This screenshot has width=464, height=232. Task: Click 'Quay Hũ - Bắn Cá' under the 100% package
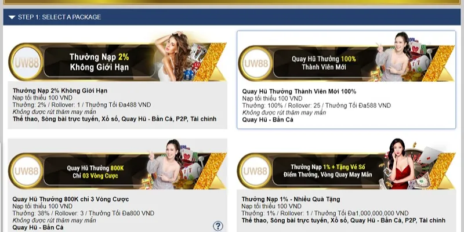[268, 120]
